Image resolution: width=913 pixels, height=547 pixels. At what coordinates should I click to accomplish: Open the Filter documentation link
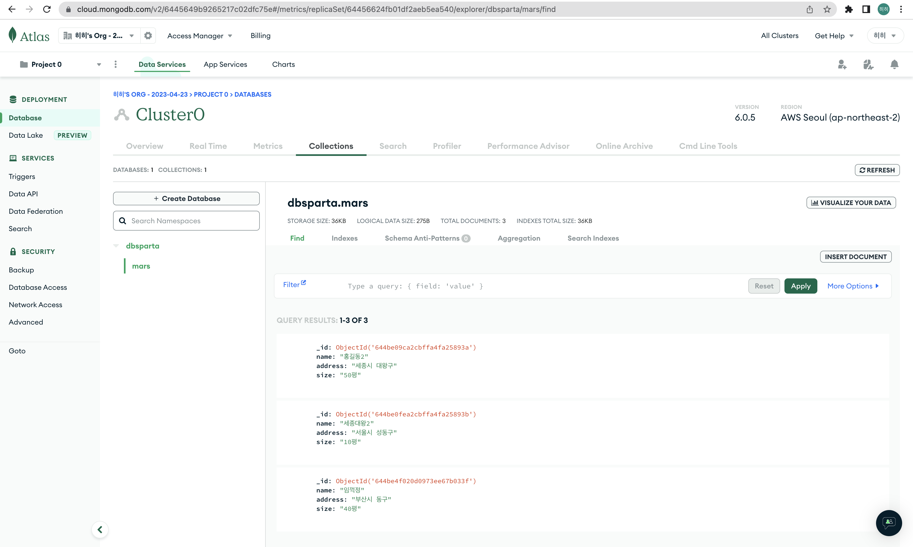point(294,284)
